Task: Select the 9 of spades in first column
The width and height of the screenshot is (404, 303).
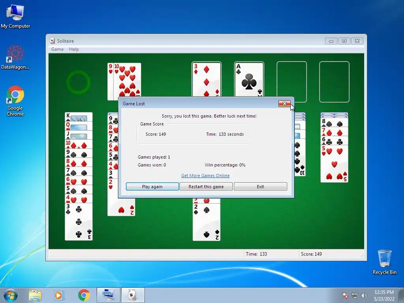Action: [x=79, y=153]
